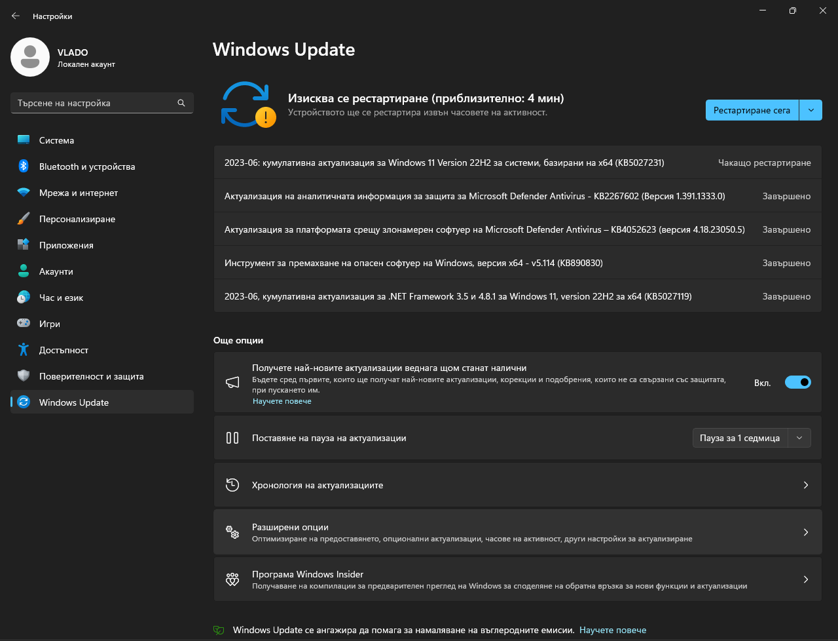Click the Хронология на актуализациите label
This screenshot has height=641, width=838.
[x=318, y=485]
